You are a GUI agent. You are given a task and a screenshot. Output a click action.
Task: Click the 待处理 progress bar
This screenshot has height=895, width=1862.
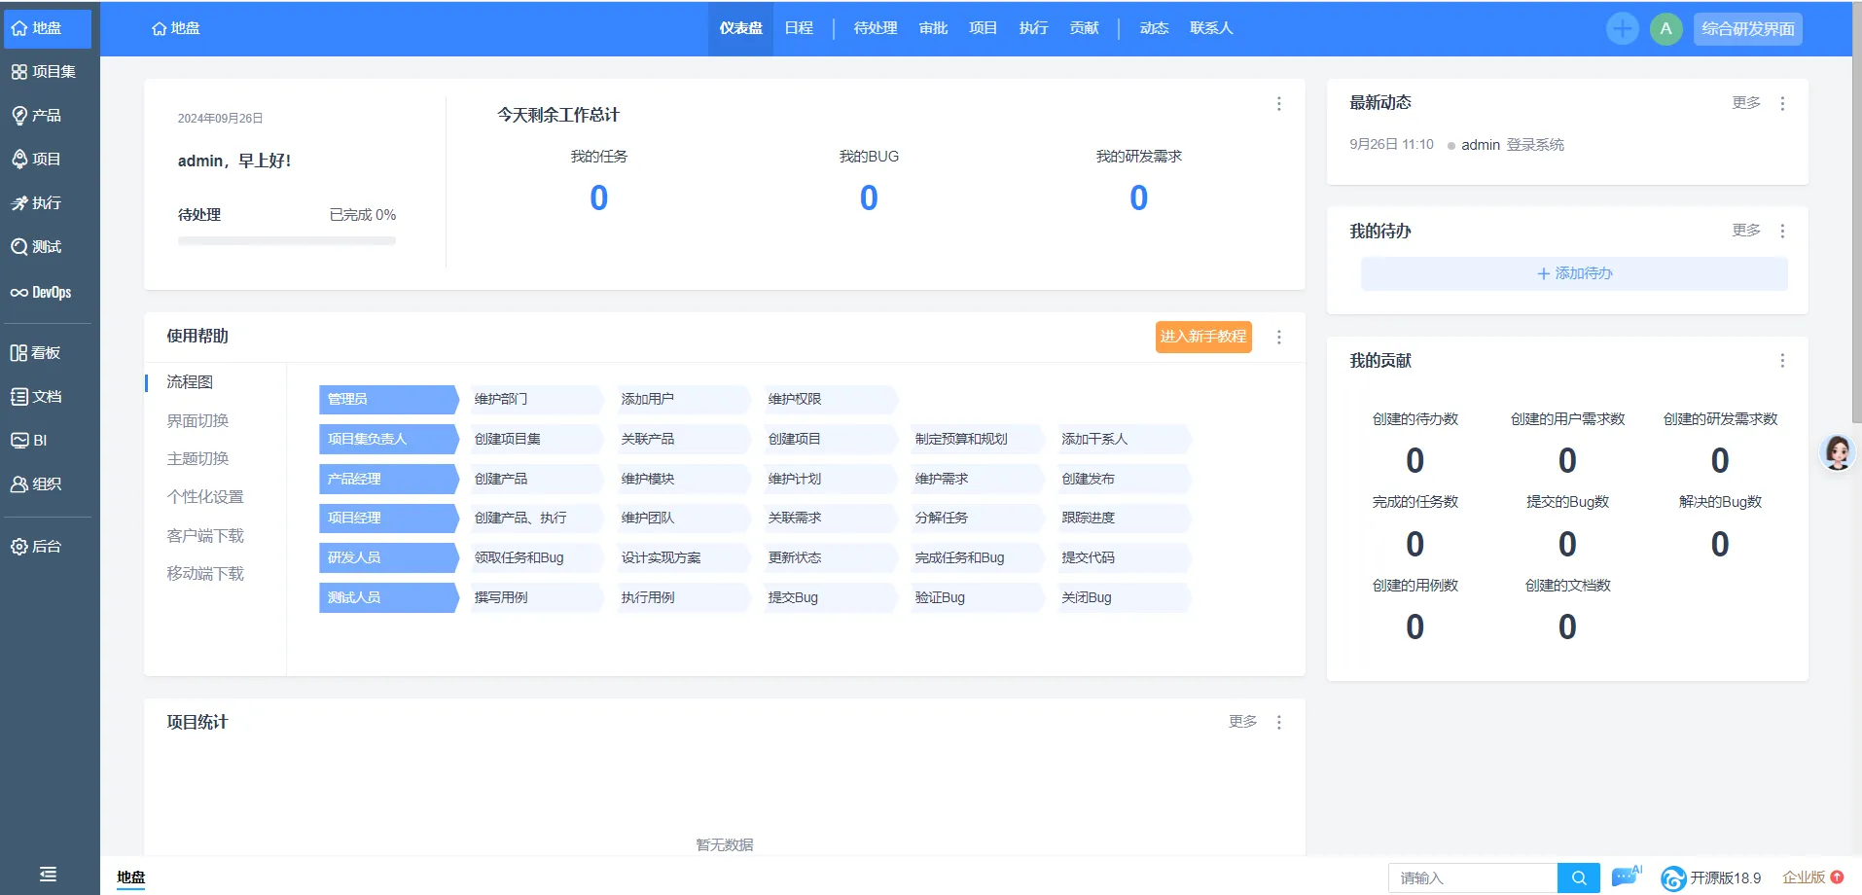(287, 241)
